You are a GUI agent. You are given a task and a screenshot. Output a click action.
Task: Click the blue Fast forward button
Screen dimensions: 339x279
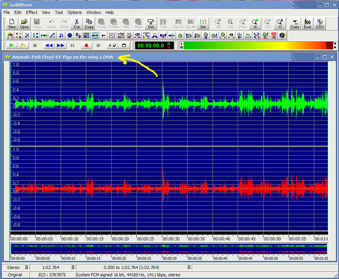(x=61, y=46)
